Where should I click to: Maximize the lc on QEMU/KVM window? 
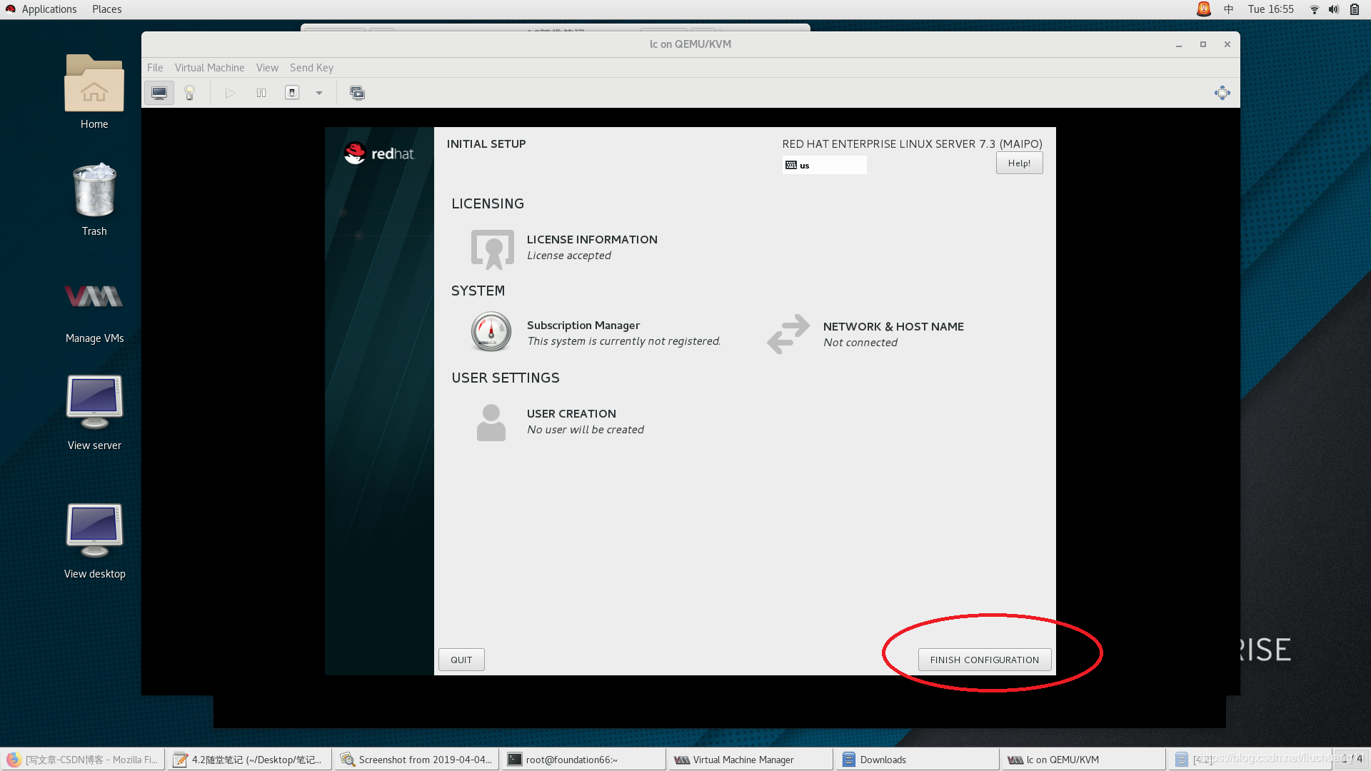pyautogui.click(x=1203, y=44)
